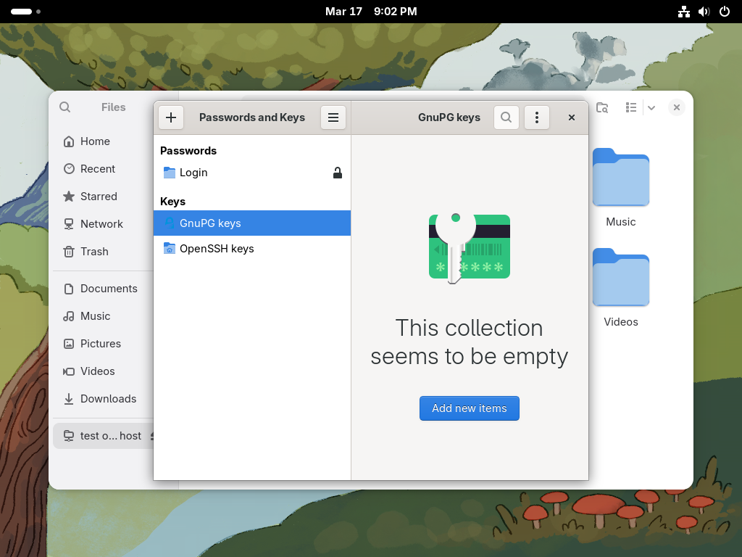Viewport: 742px width, 557px height.
Task: Click the search icon in the Files window
Action: click(x=64, y=107)
